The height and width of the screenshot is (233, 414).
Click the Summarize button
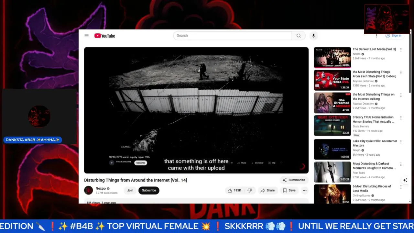click(x=294, y=180)
